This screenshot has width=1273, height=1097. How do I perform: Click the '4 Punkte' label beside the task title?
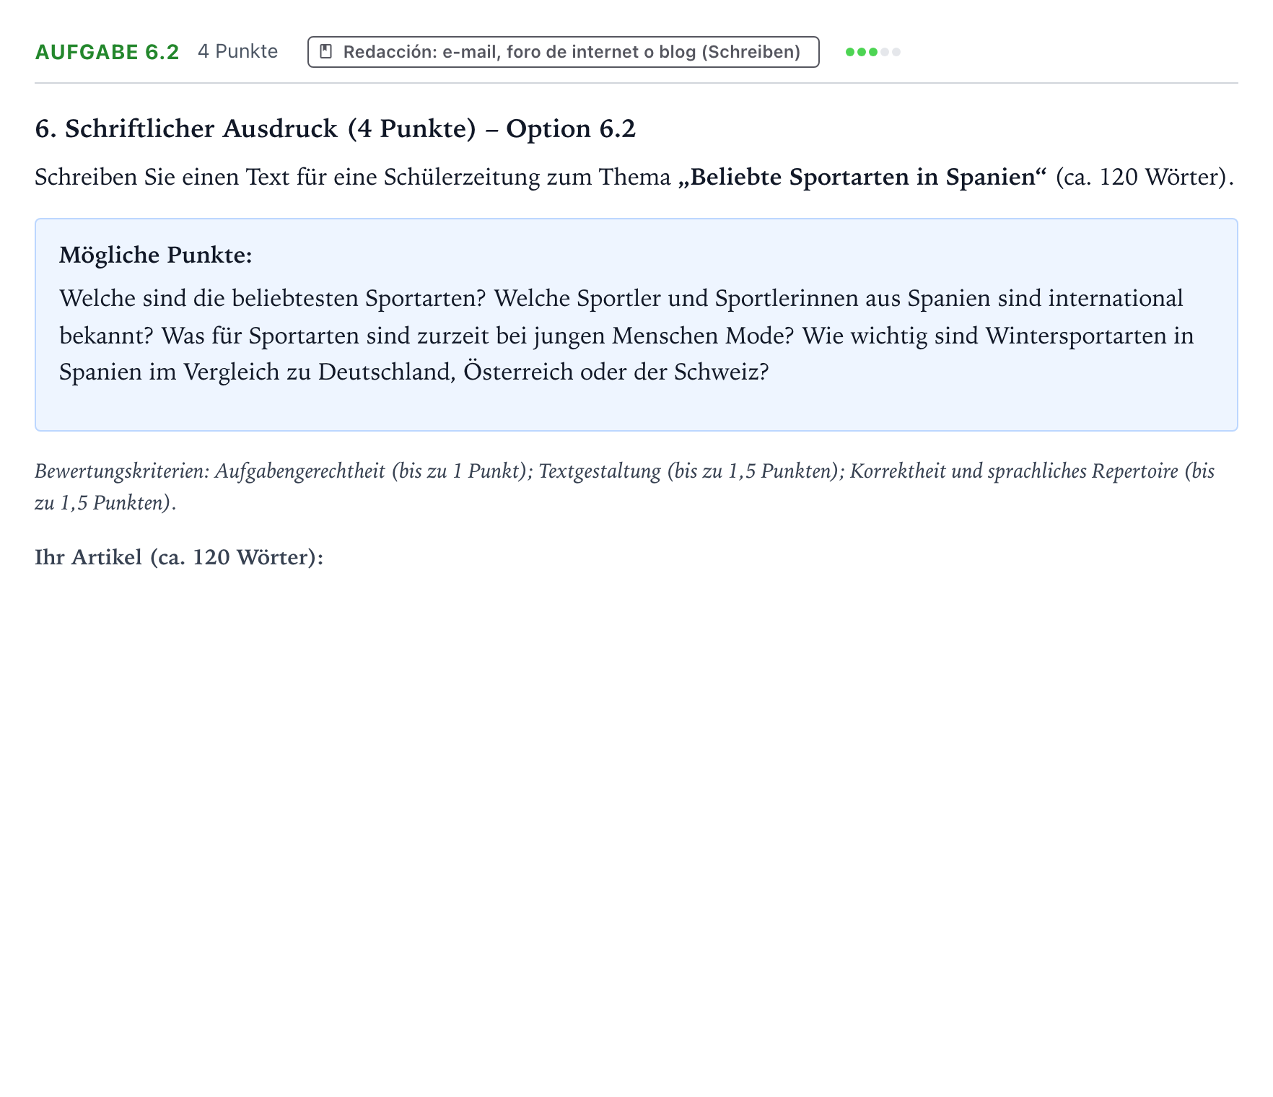click(238, 51)
